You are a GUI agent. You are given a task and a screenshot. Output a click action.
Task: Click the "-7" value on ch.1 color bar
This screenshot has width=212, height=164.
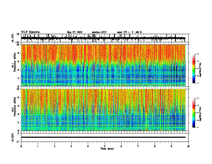(x=197, y=83)
